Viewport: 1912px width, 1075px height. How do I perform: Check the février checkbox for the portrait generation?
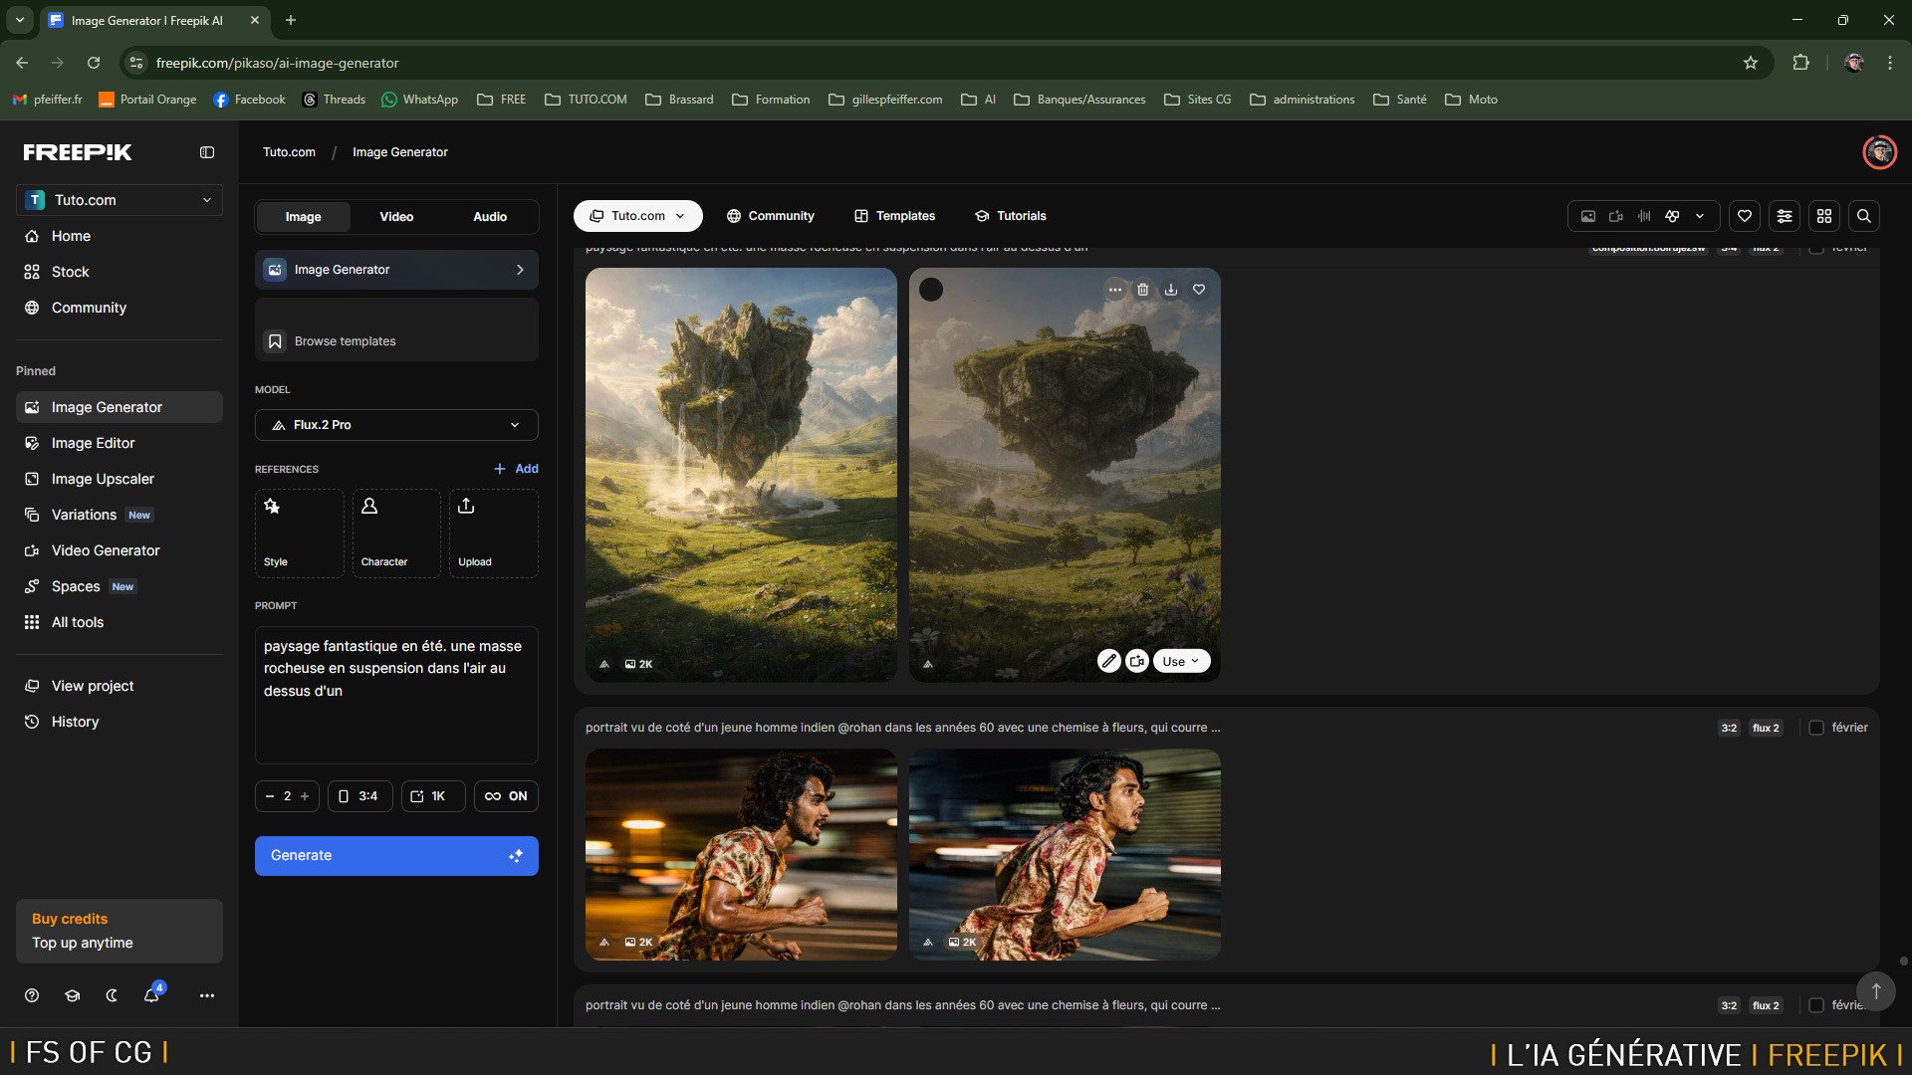click(1816, 728)
